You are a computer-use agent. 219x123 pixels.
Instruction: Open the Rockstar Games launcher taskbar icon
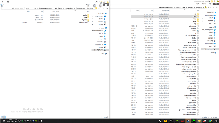[x=166, y=121]
